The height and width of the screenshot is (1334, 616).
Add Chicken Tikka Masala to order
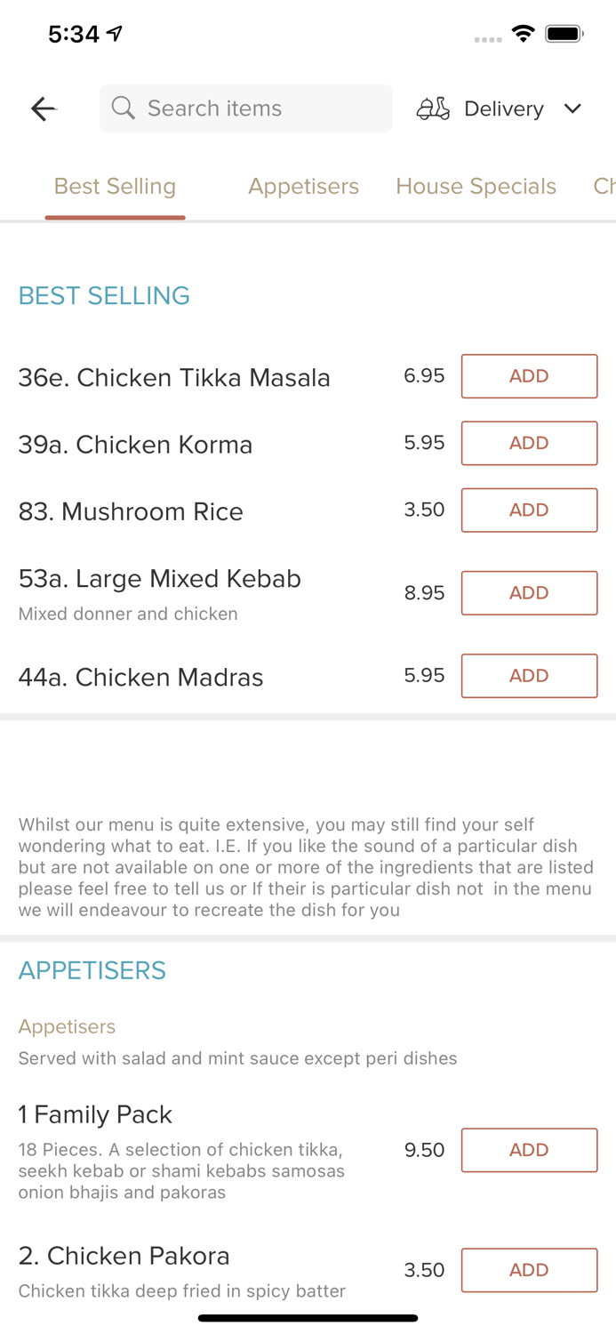tap(529, 375)
